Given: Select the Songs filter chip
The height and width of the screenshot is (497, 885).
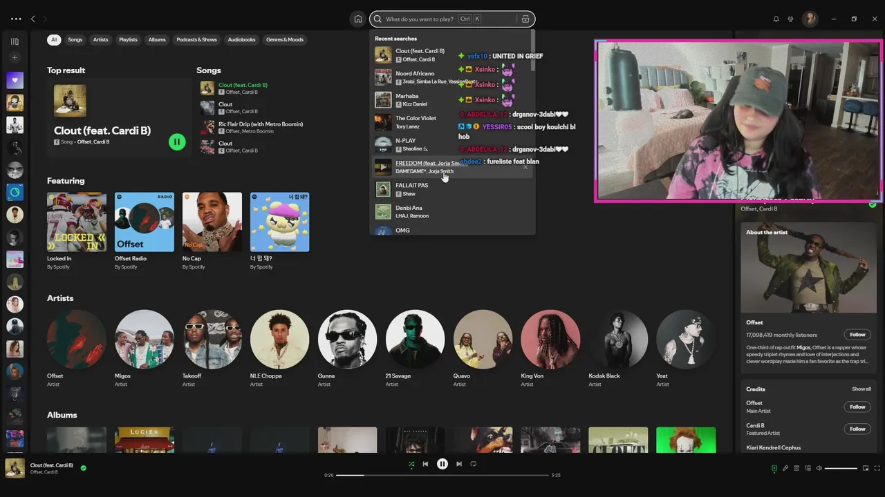Looking at the screenshot, I should (x=75, y=39).
